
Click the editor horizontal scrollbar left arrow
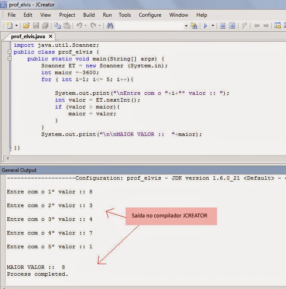click(x=8, y=158)
